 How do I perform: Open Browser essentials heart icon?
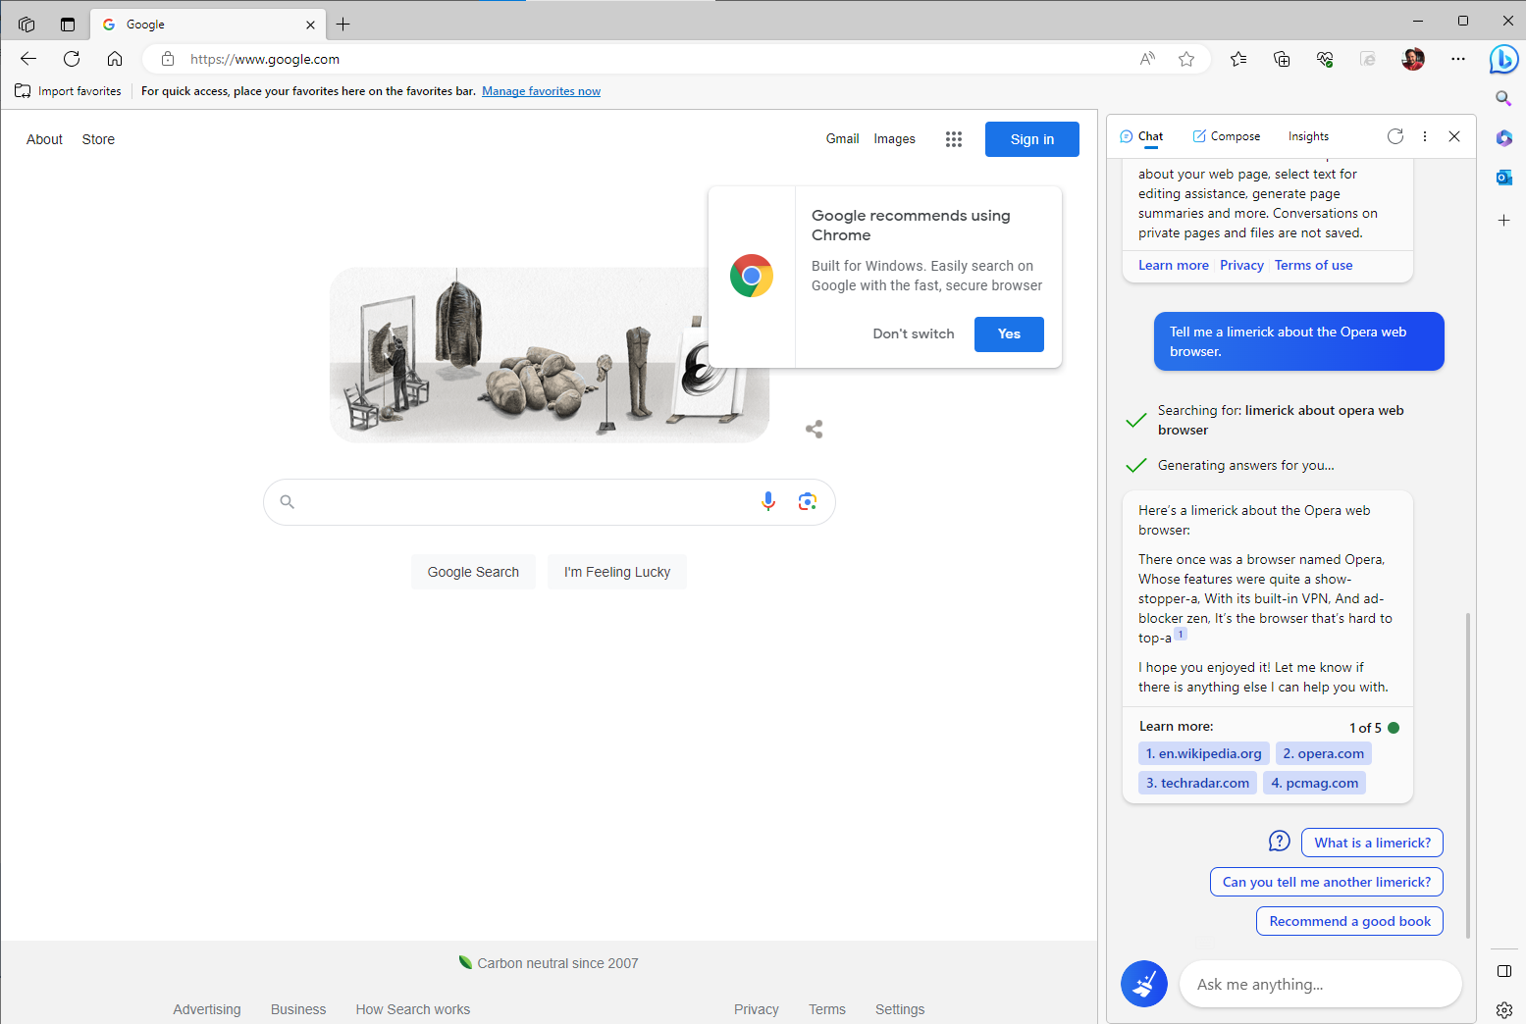1325,59
